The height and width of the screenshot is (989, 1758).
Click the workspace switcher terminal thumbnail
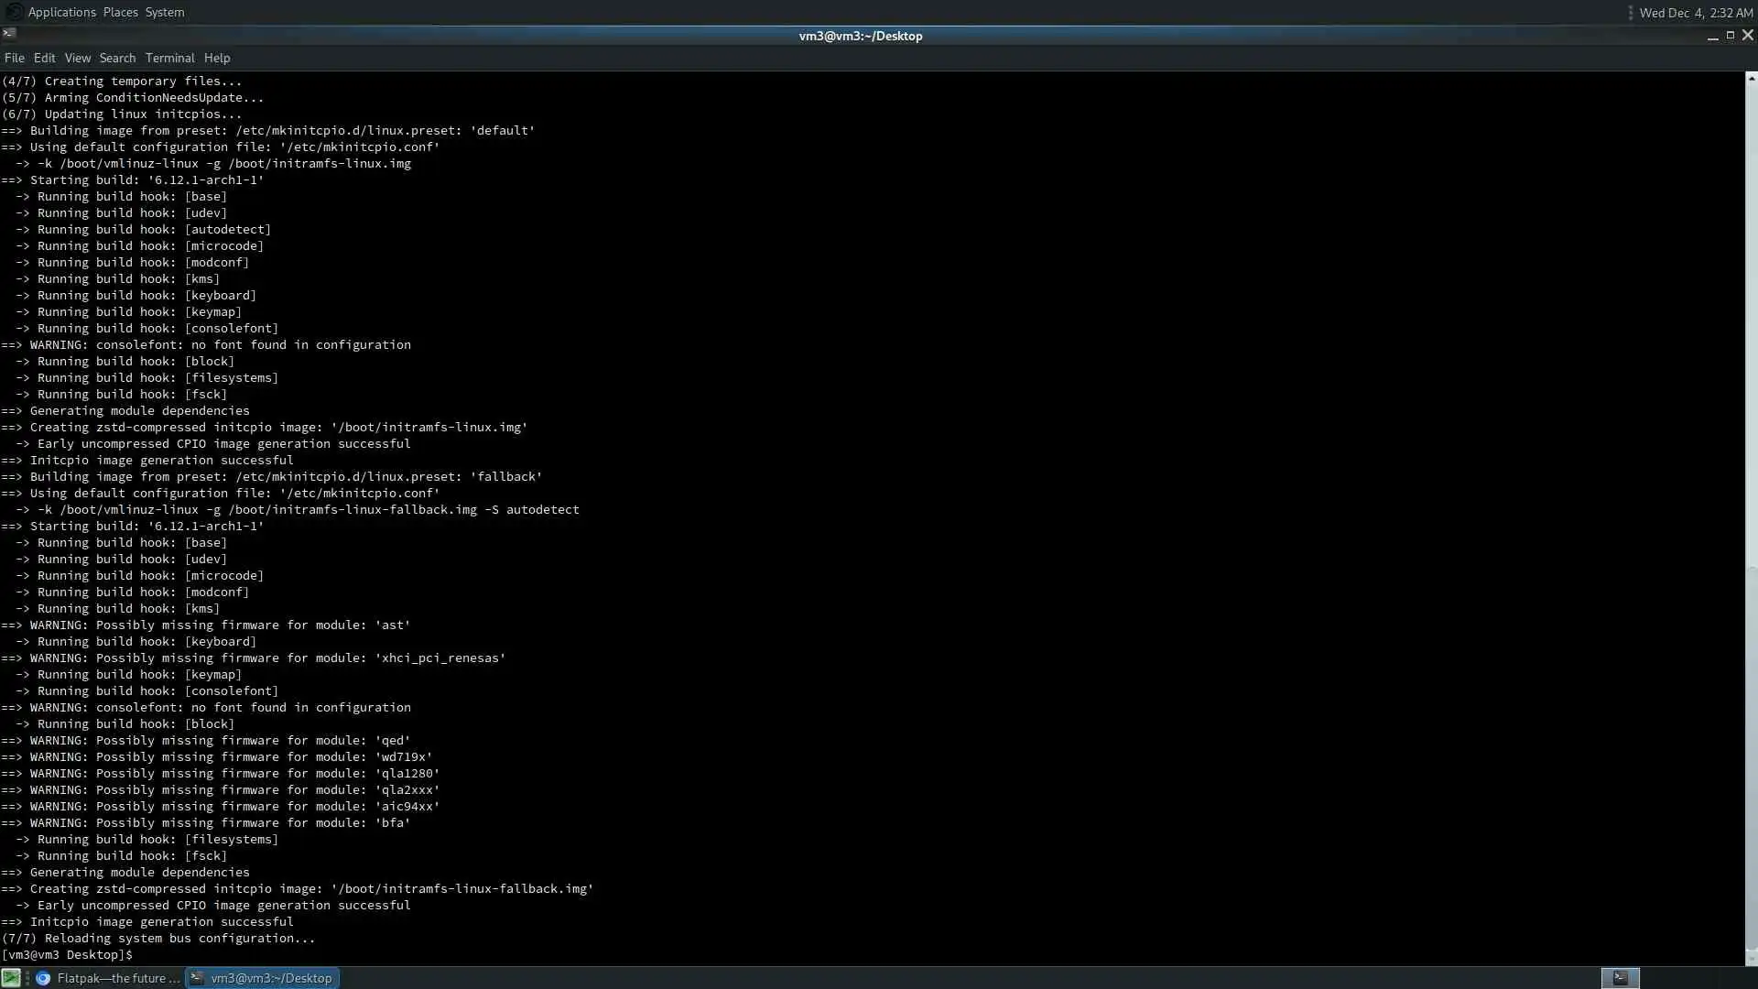tap(1620, 978)
